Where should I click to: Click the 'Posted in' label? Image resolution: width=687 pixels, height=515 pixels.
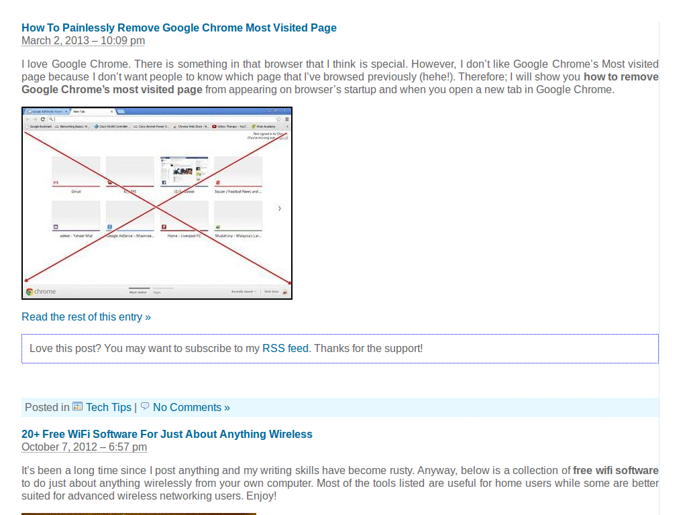(47, 407)
